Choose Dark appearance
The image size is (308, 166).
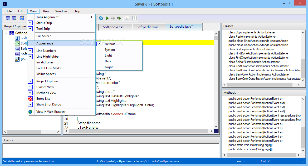pos(119,61)
